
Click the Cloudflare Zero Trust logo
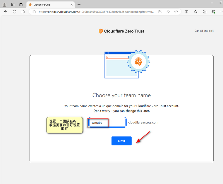point(121,31)
